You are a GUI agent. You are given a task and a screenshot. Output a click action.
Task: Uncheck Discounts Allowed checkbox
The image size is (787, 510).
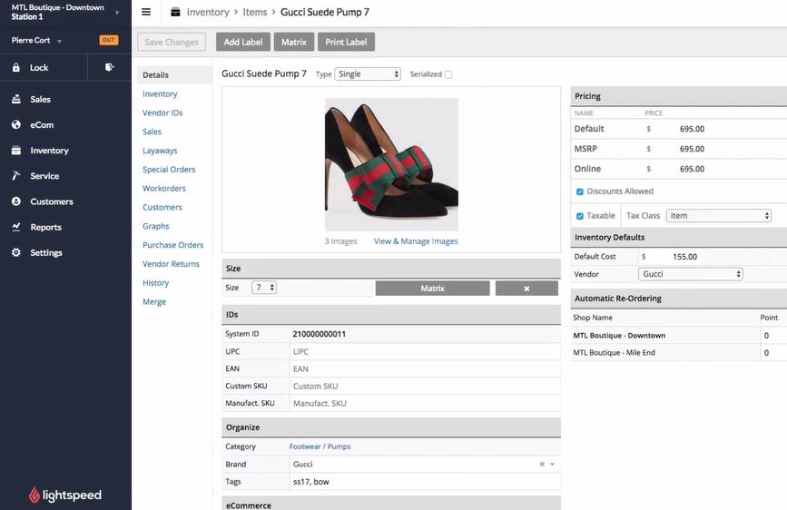580,191
